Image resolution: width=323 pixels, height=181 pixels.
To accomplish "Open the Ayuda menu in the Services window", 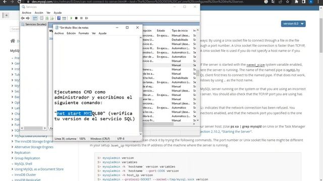I will click(58, 13).
